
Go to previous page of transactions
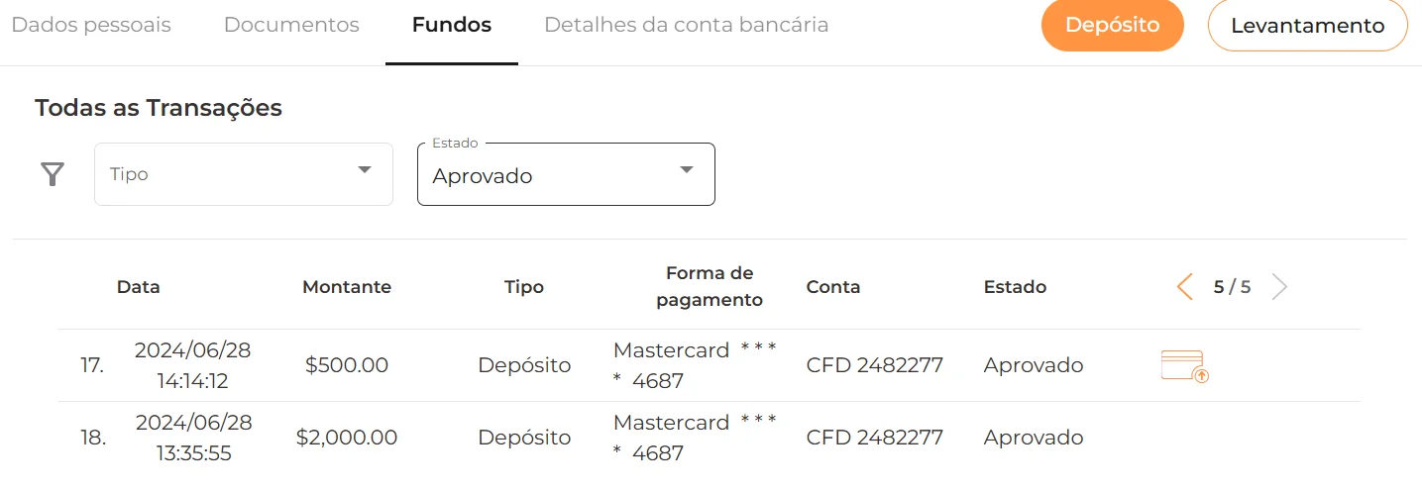1184,287
